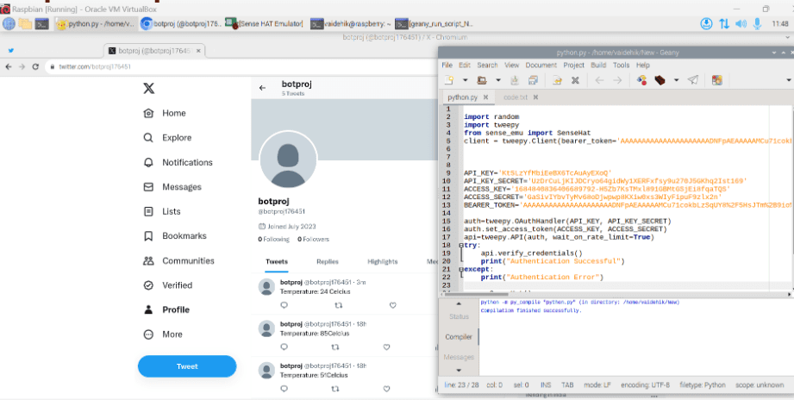Retweet the Temperature: 85Celcius tweet
Screen dimensions: 794x400
[x=334, y=347]
